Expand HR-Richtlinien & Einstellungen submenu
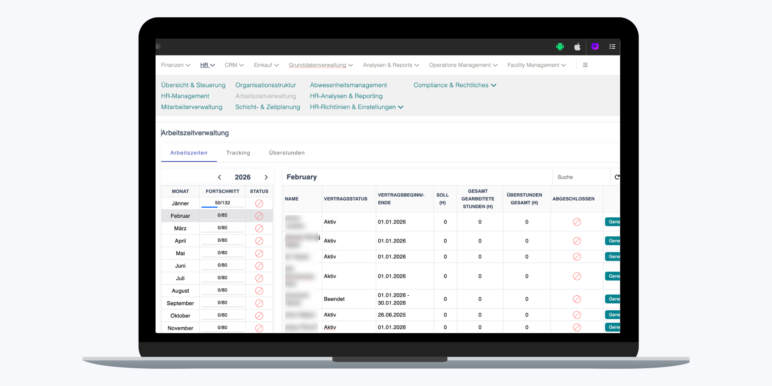The height and width of the screenshot is (386, 772). click(x=356, y=107)
